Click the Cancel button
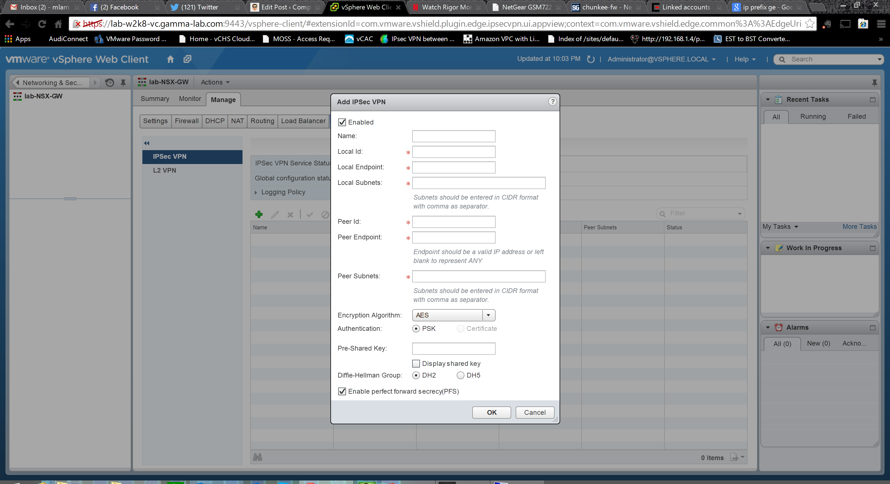Image resolution: width=890 pixels, height=484 pixels. pos(535,412)
